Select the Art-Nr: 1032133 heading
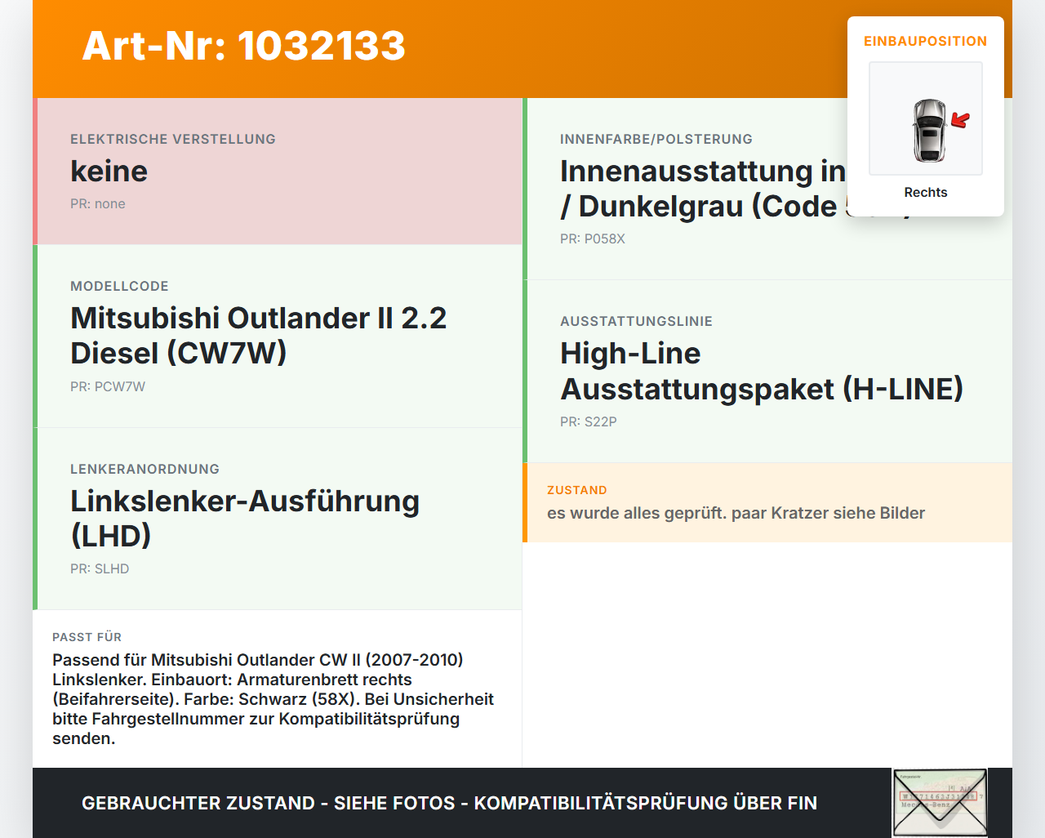The image size is (1045, 838). 244,46
